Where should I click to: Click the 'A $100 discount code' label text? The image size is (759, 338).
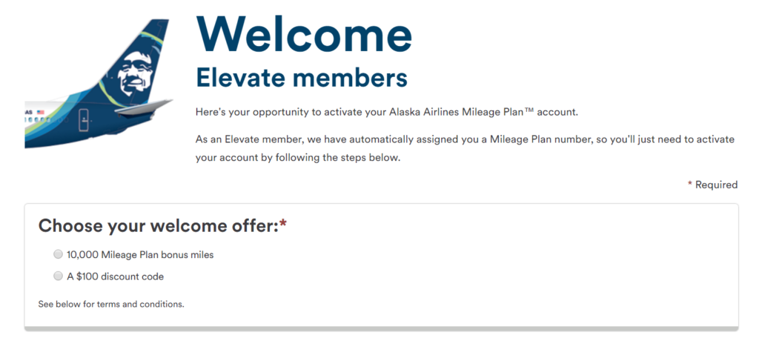(115, 276)
